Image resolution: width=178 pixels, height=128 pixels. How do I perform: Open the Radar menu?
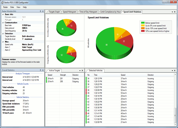coord(5,7)
